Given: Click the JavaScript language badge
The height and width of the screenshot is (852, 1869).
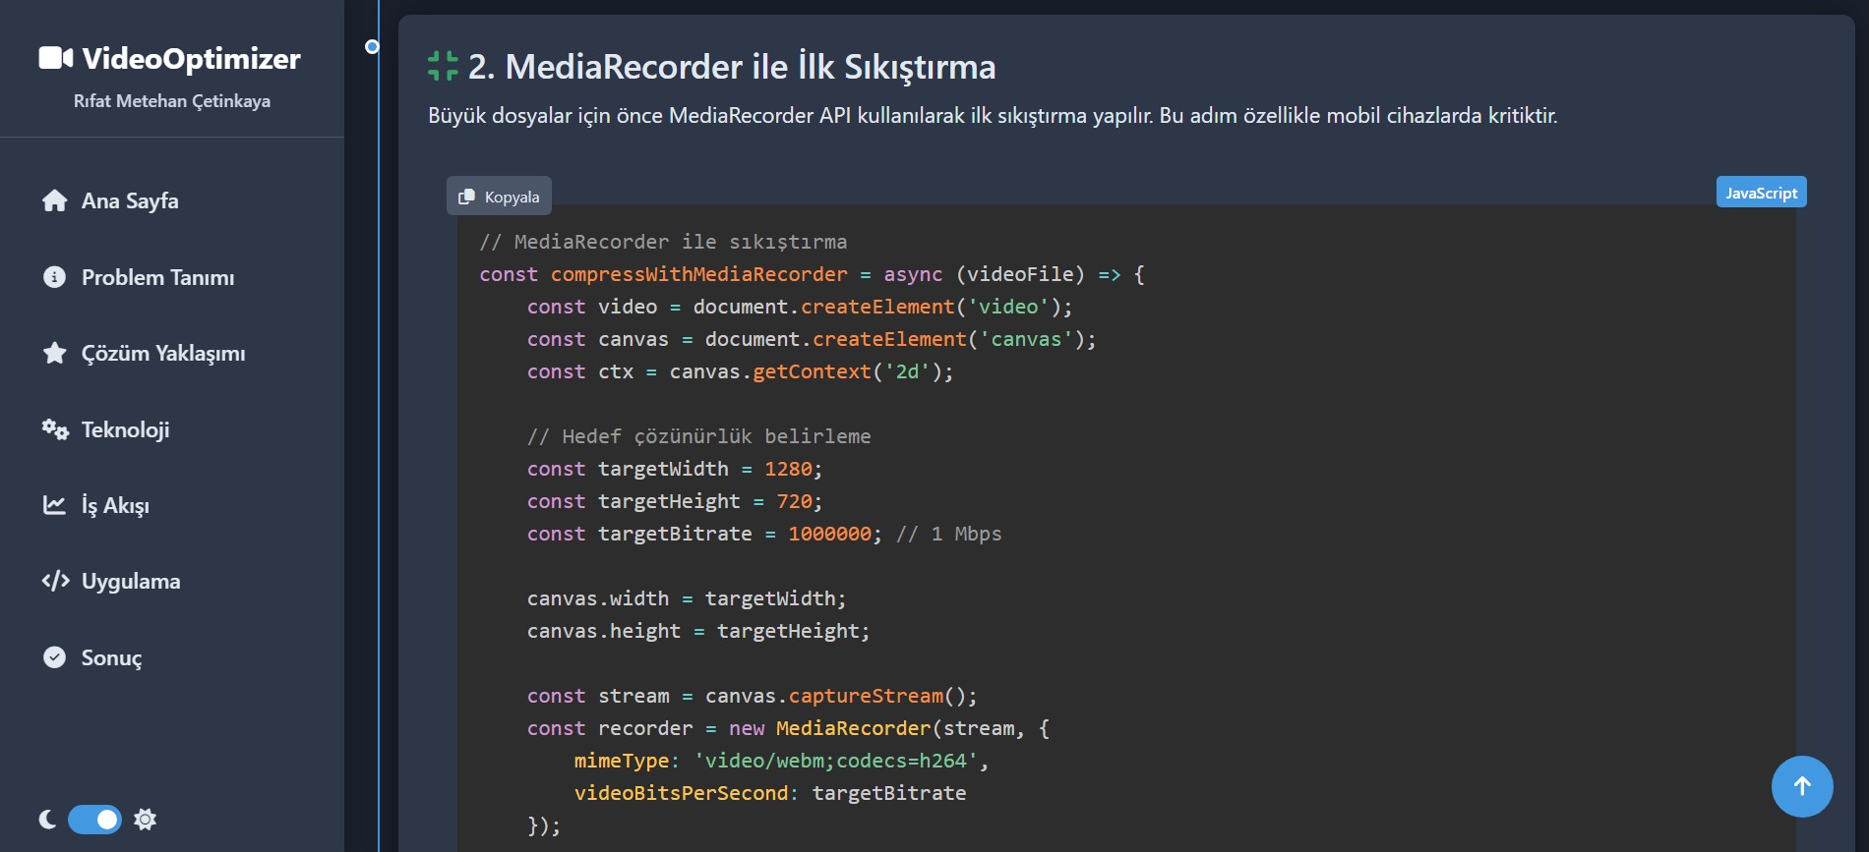Looking at the screenshot, I should (x=1761, y=193).
